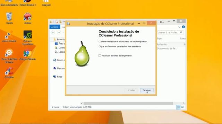222x124 pixels.
Task: Select Rede in the navigation pane
Action: (58, 76)
